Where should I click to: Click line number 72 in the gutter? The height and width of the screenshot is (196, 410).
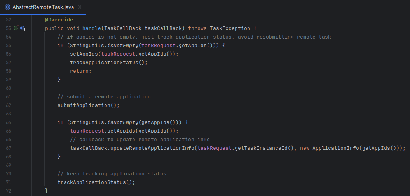9,191
